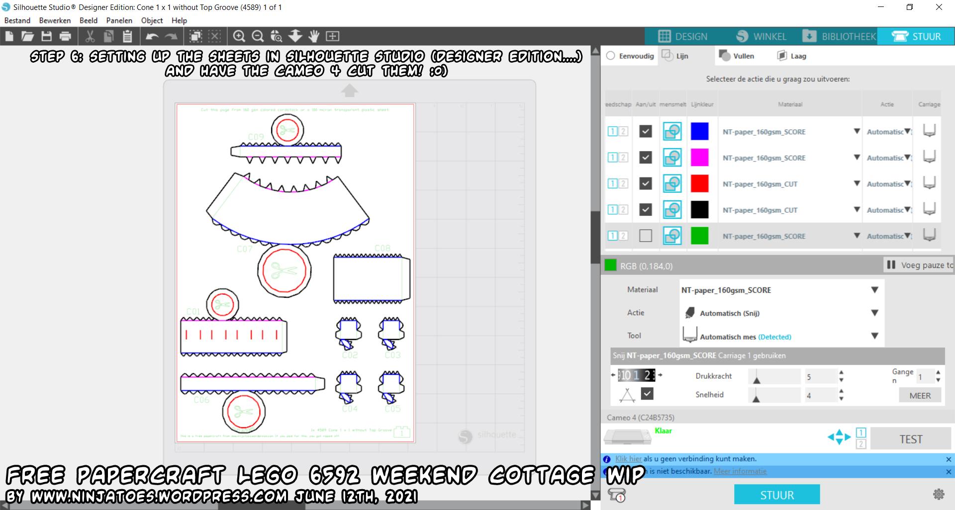Open the Bewerken menu
Screen dimensions: 955x510
pyautogui.click(x=55, y=20)
